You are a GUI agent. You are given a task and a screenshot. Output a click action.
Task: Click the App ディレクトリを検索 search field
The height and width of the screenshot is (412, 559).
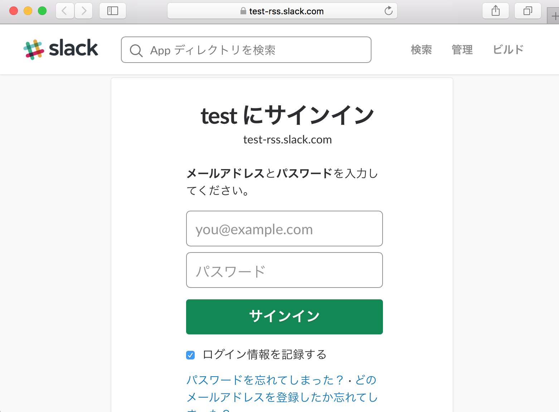(247, 50)
